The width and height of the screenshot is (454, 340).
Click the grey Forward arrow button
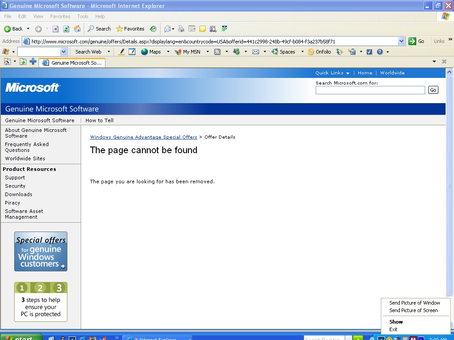tap(38, 29)
